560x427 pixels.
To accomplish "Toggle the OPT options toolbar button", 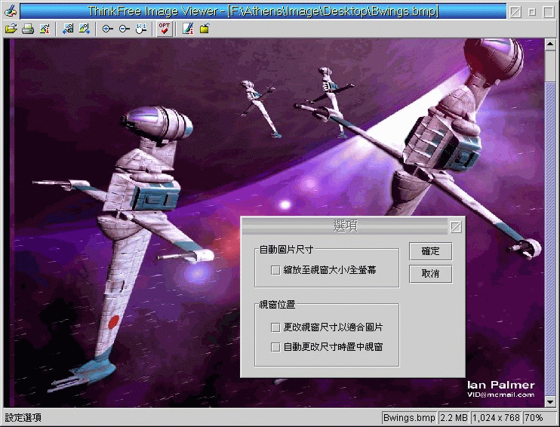I will pos(165,29).
